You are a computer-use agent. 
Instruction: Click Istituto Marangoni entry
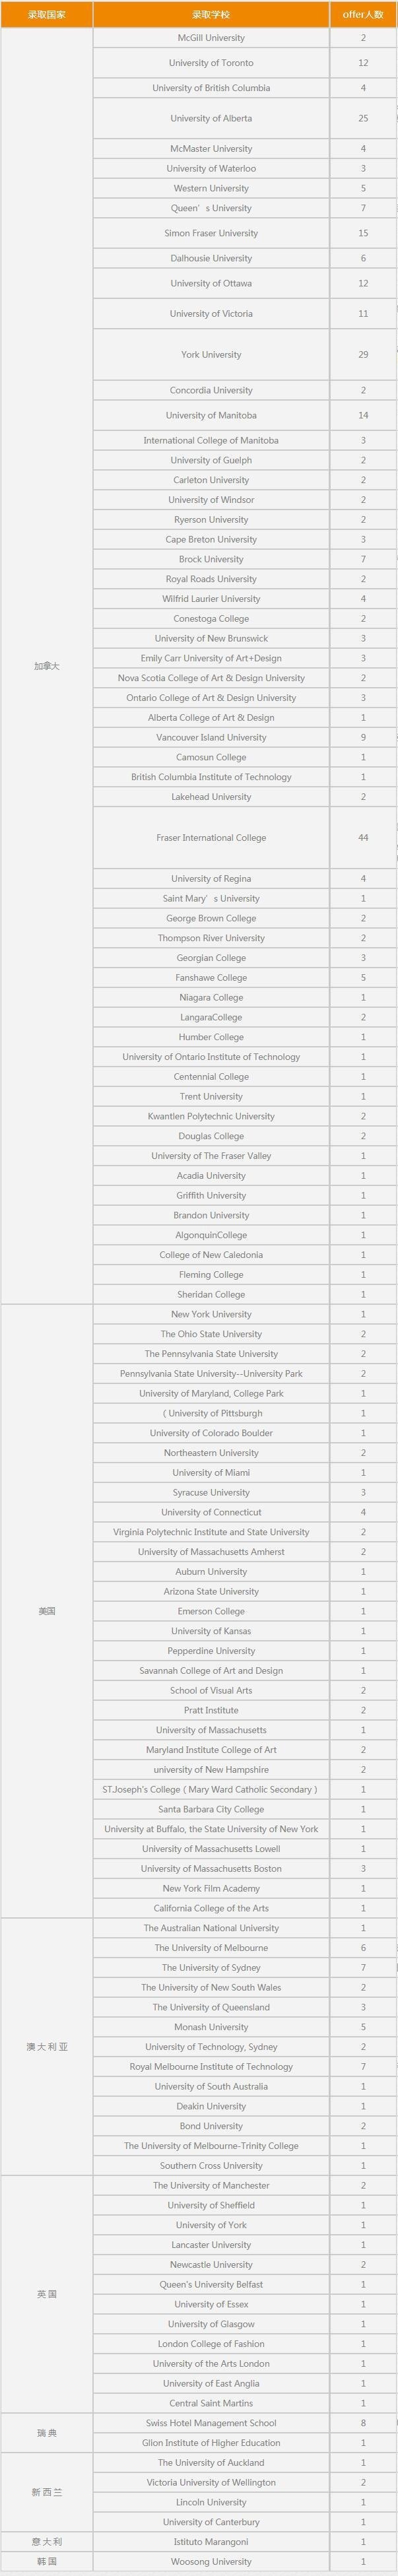(211, 2542)
